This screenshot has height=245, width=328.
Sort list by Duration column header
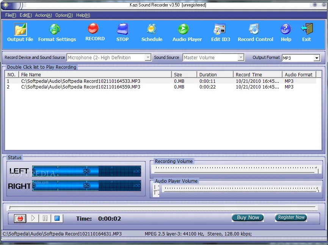coord(215,74)
